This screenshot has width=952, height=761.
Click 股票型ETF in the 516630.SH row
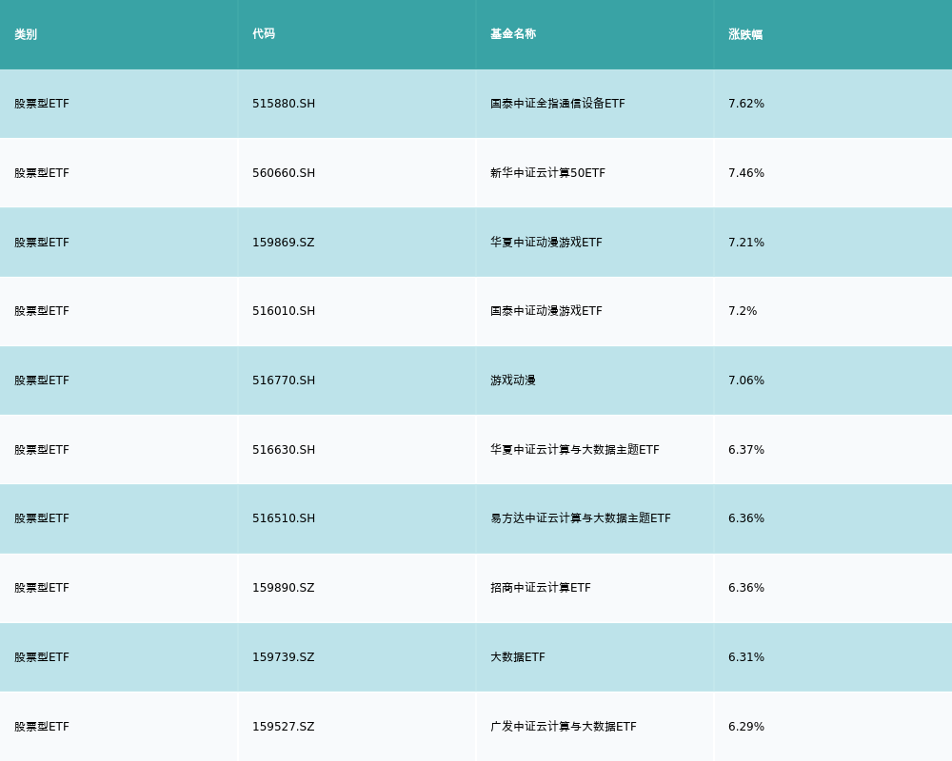click(42, 450)
